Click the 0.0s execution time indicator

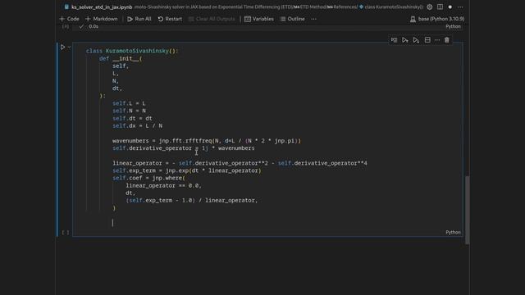[94, 26]
